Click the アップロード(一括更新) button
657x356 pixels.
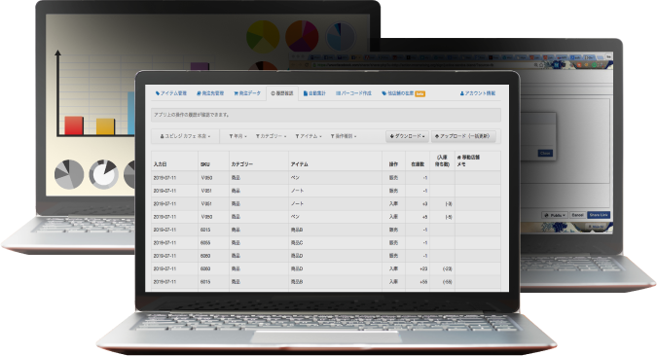pyautogui.click(x=463, y=136)
